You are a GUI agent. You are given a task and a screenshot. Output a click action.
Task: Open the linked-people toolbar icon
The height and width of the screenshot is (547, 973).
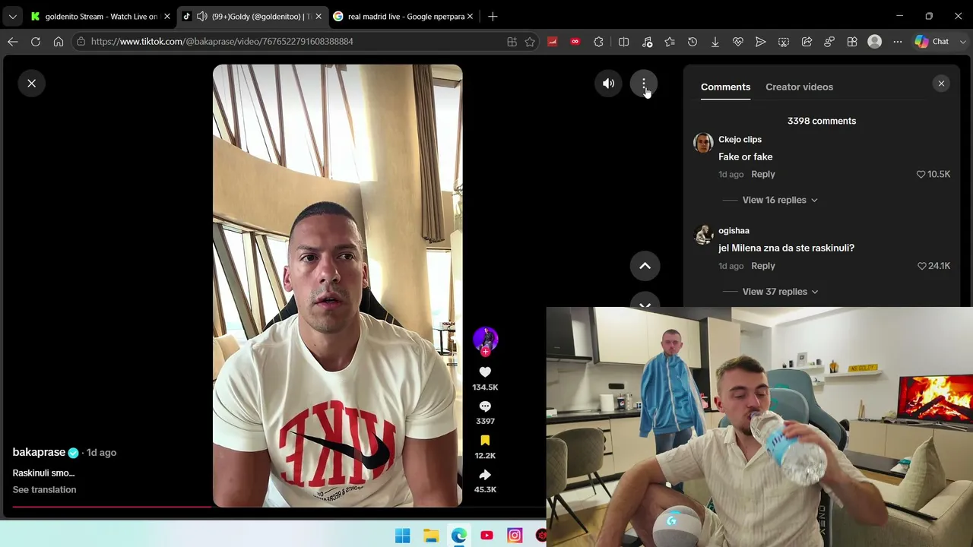tap(829, 42)
